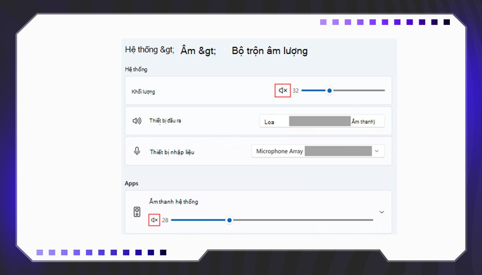Select the Bộ trộn âm lượng breadcrumb
Image resolution: width=482 pixels, height=275 pixels.
269,50
